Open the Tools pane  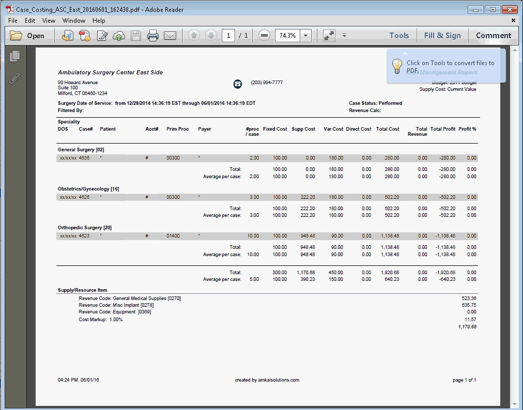(399, 36)
